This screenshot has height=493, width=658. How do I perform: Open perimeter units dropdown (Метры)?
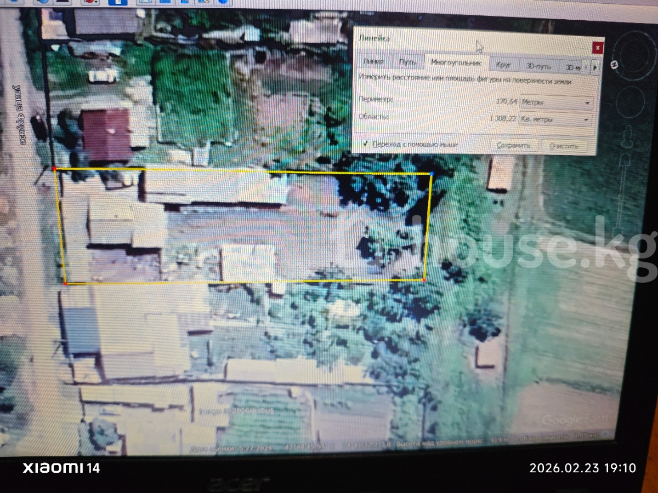(x=556, y=102)
